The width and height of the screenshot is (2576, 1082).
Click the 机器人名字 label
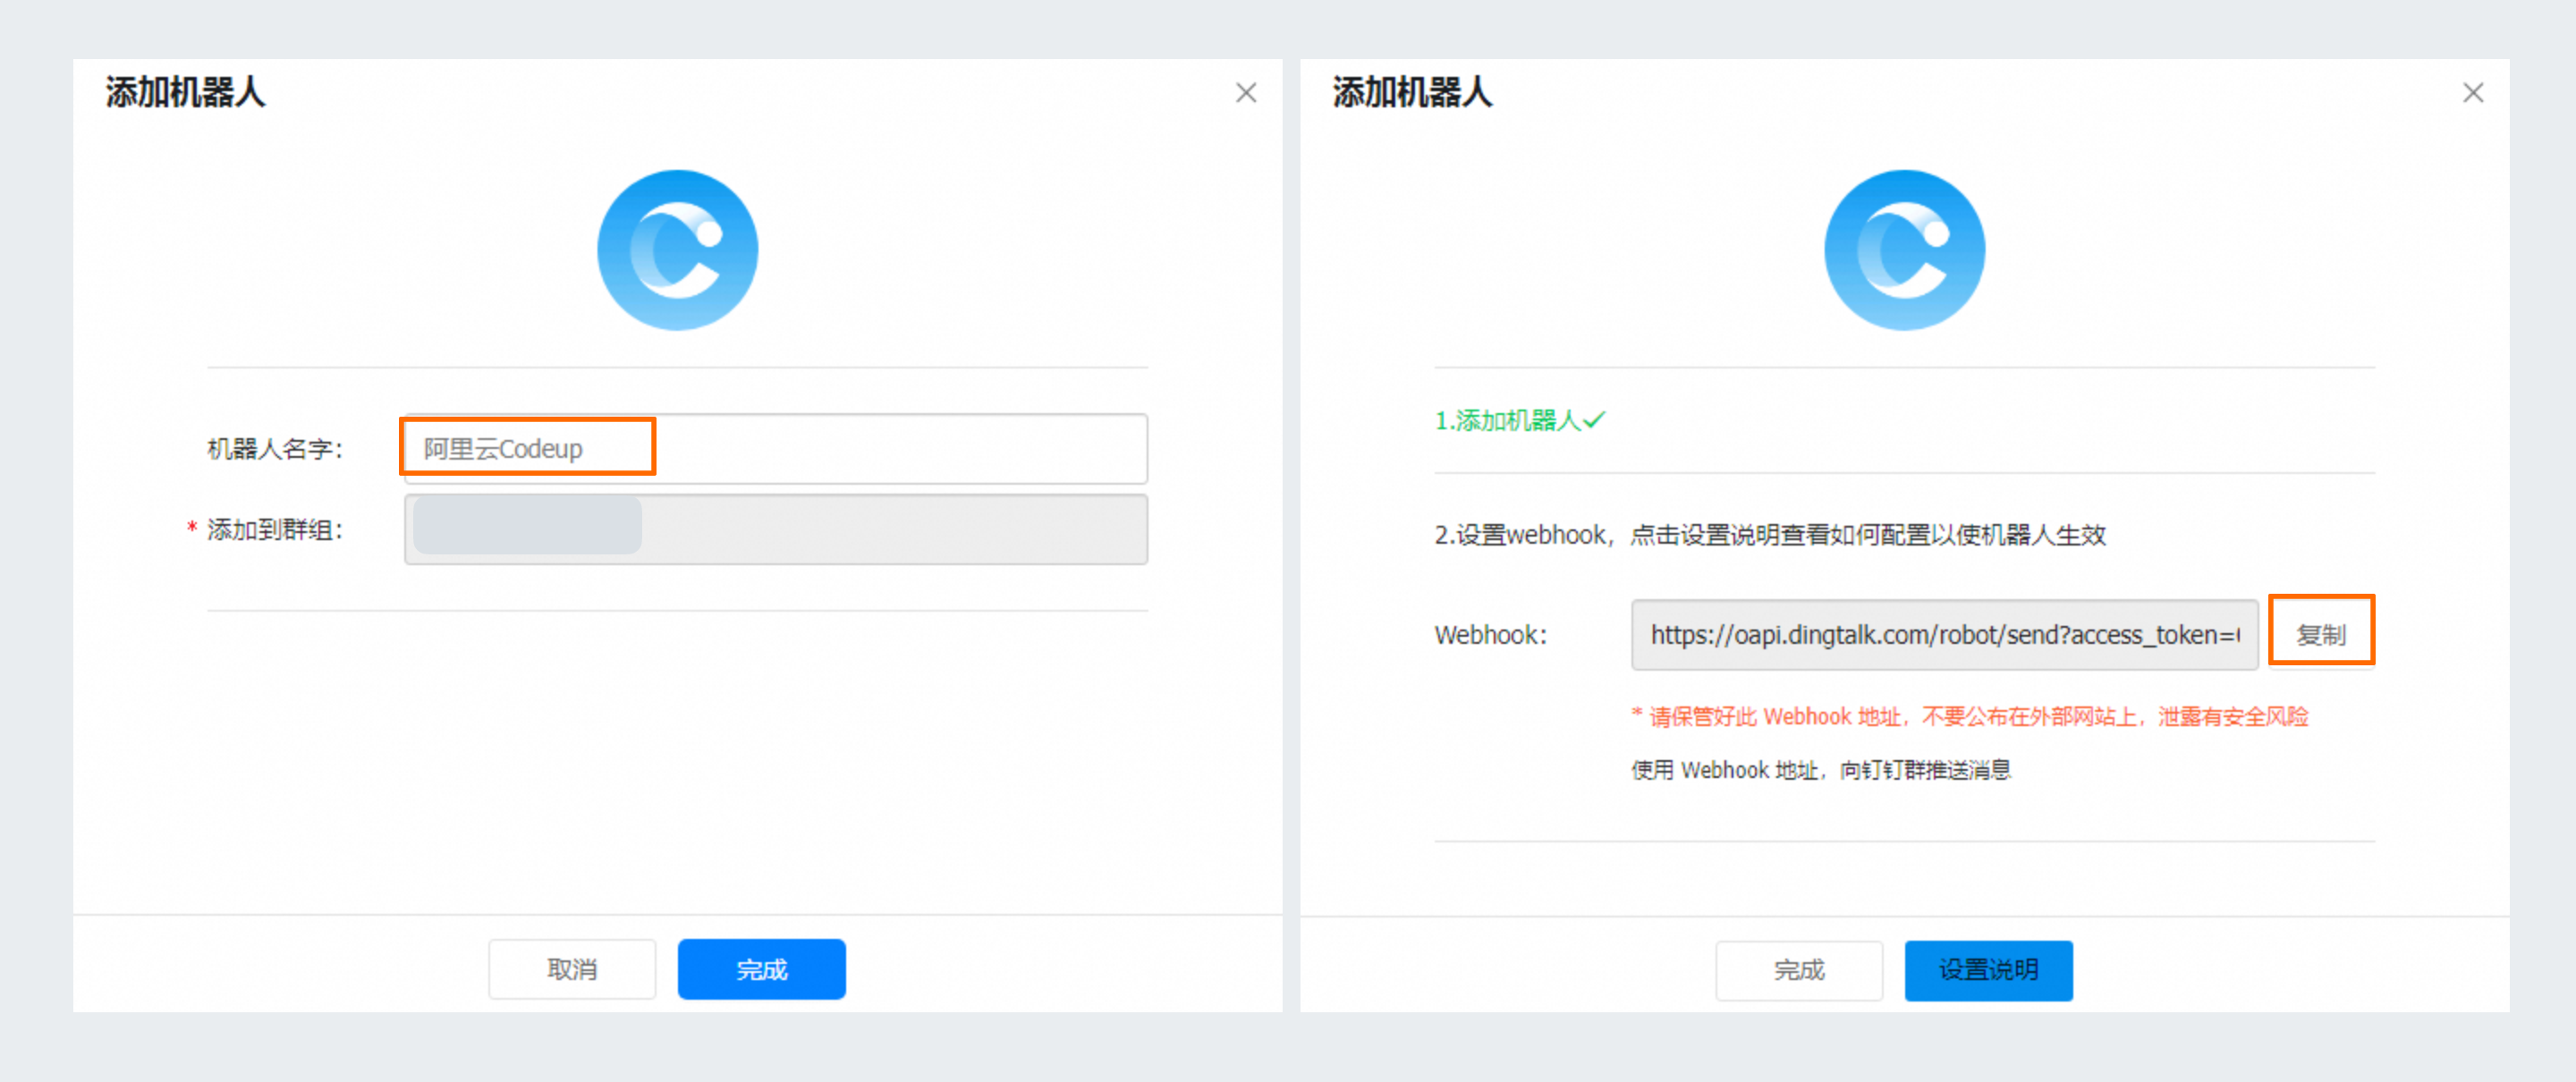275,449
